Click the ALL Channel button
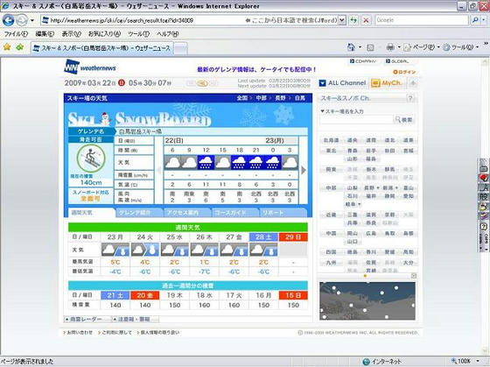The image size is (490, 367). point(343,83)
